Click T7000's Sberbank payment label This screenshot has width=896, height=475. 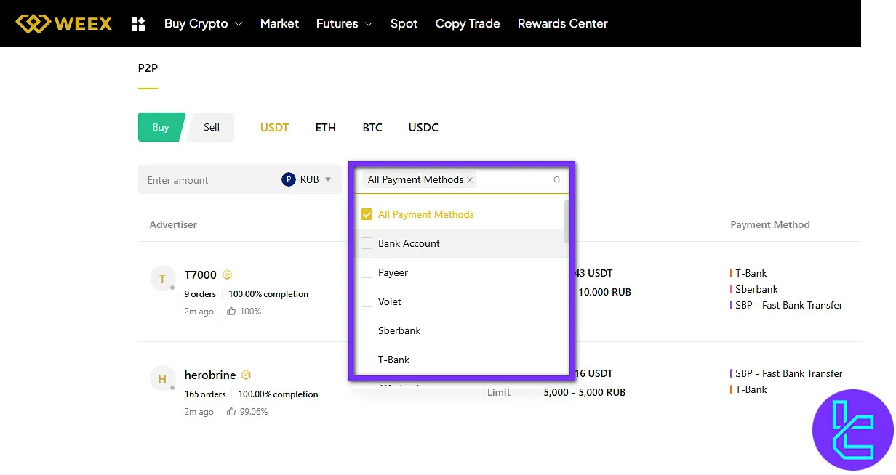[756, 289]
